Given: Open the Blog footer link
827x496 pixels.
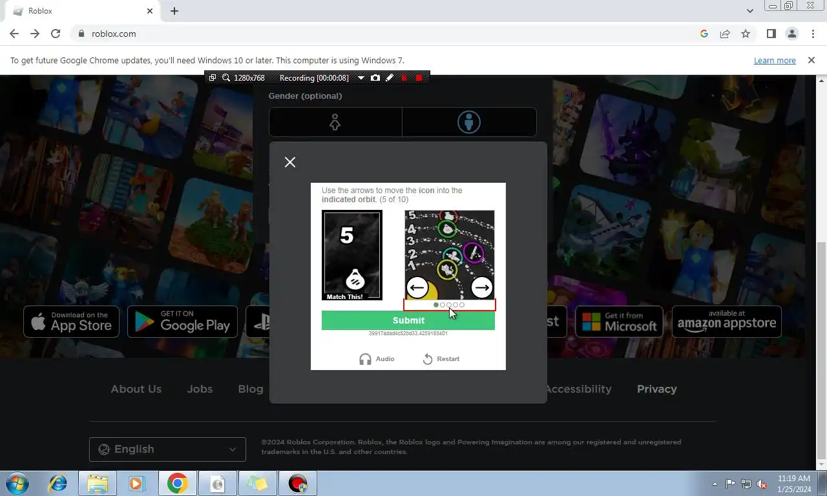Looking at the screenshot, I should [x=251, y=389].
